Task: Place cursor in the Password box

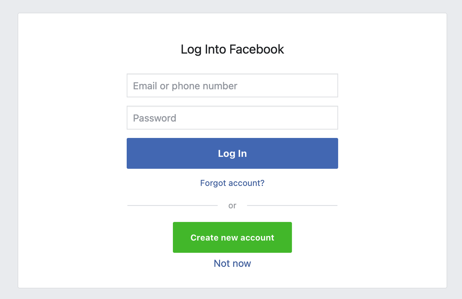Action: (232, 117)
